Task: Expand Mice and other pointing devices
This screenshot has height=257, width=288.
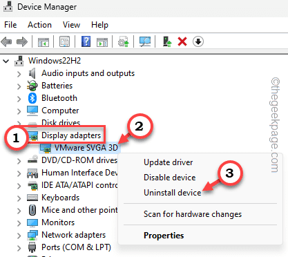Action: [19, 211]
